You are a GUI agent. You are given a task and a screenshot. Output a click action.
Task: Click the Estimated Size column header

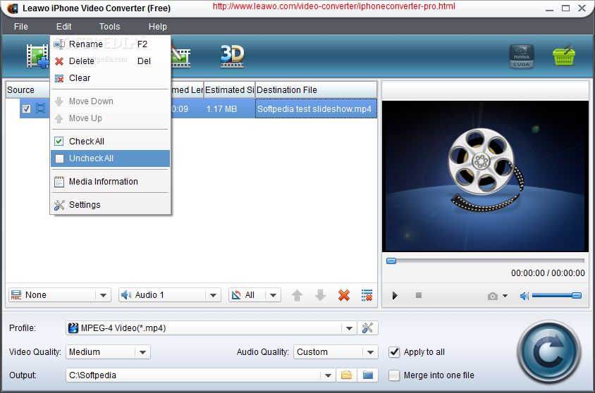(x=229, y=90)
